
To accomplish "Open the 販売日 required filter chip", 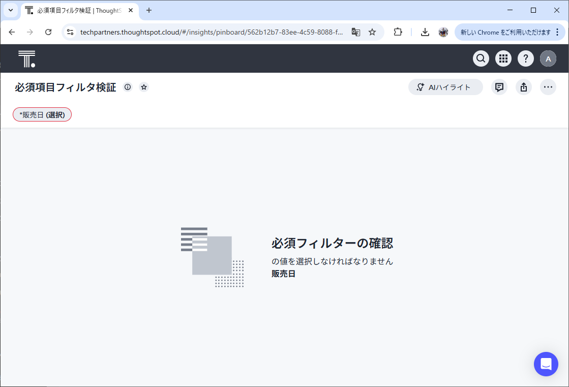I will click(x=42, y=115).
